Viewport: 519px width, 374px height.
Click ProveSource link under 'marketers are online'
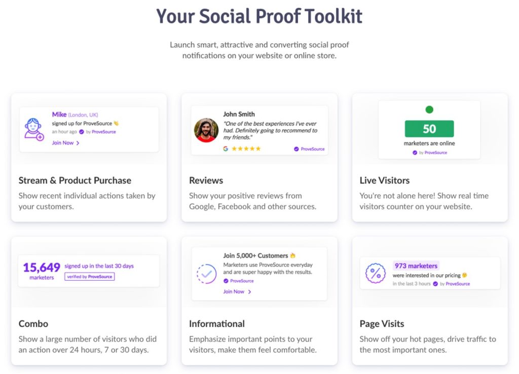coord(435,153)
